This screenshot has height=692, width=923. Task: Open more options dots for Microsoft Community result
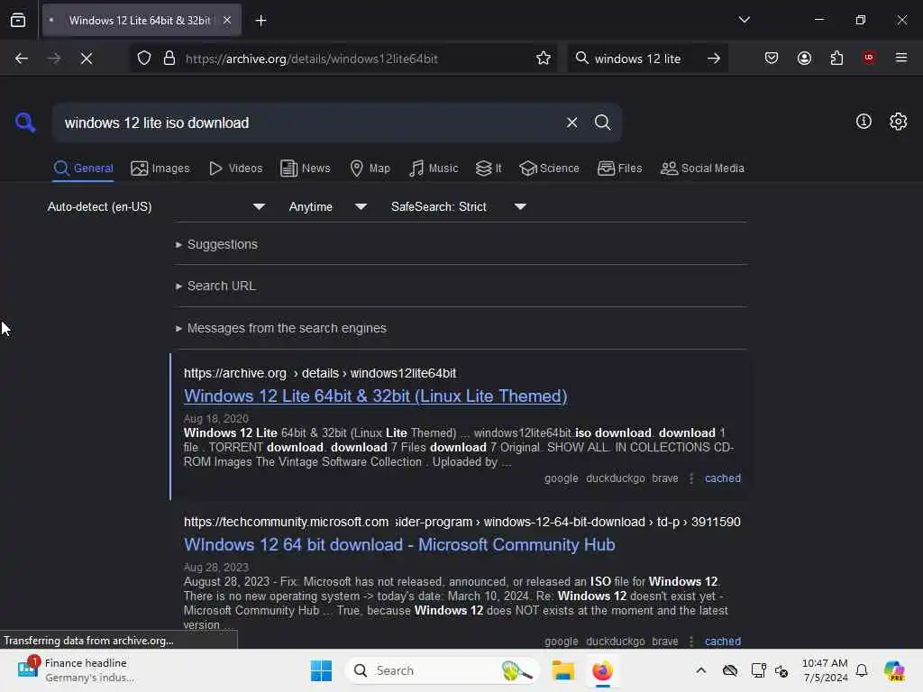[x=691, y=642]
